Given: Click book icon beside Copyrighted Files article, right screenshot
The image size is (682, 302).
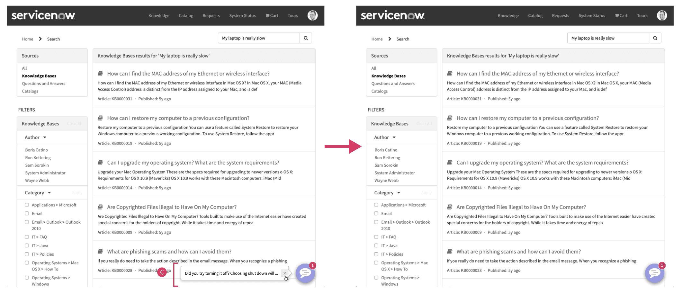Looking at the screenshot, I should click(x=450, y=207).
